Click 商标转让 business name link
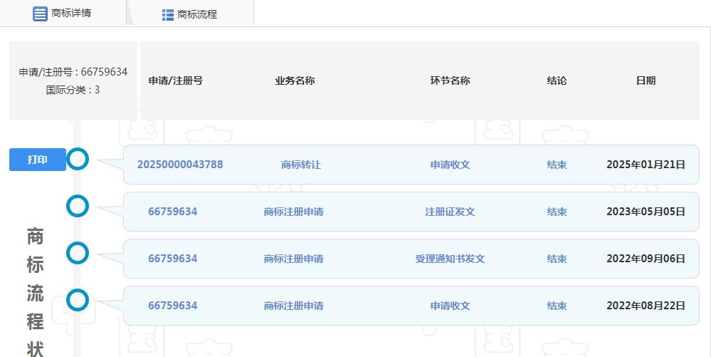The height and width of the screenshot is (357, 711). pyautogui.click(x=301, y=165)
